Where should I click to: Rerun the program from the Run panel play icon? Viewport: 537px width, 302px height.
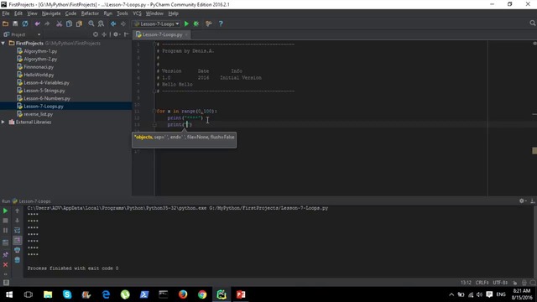coord(5,211)
